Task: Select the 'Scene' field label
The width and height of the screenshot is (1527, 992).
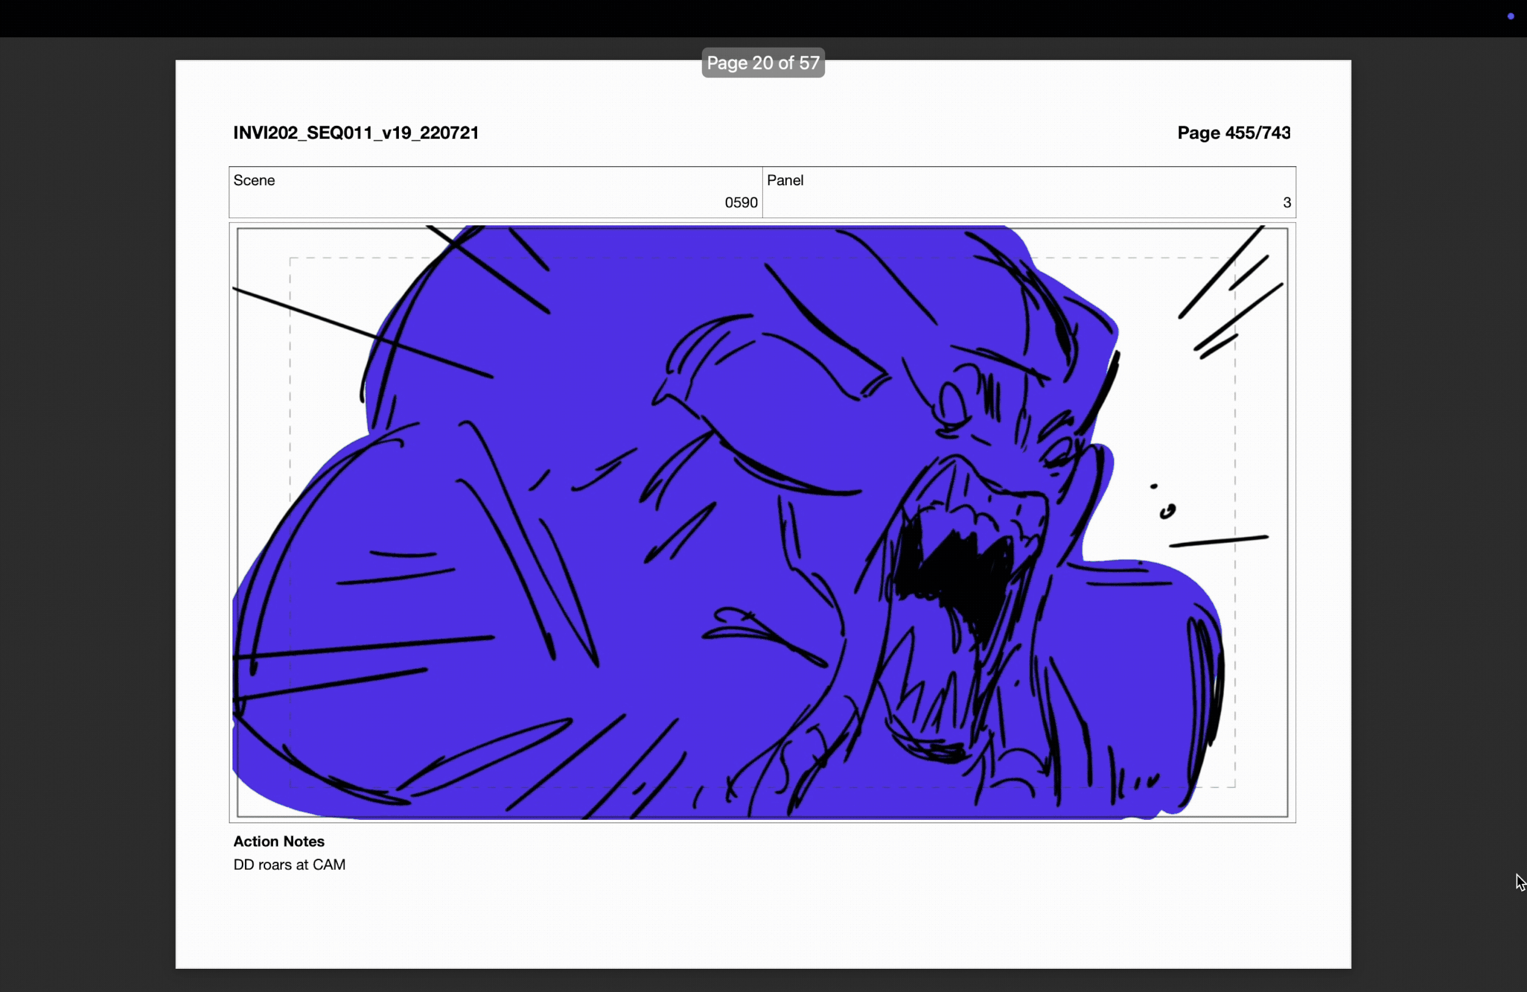Action: 253,180
